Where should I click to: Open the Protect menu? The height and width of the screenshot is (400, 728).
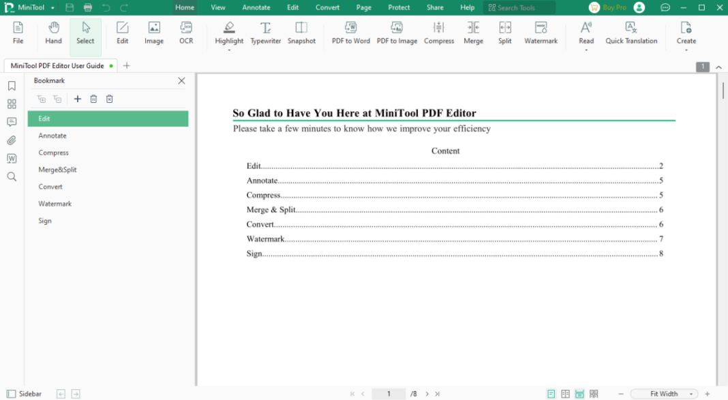pyautogui.click(x=398, y=7)
